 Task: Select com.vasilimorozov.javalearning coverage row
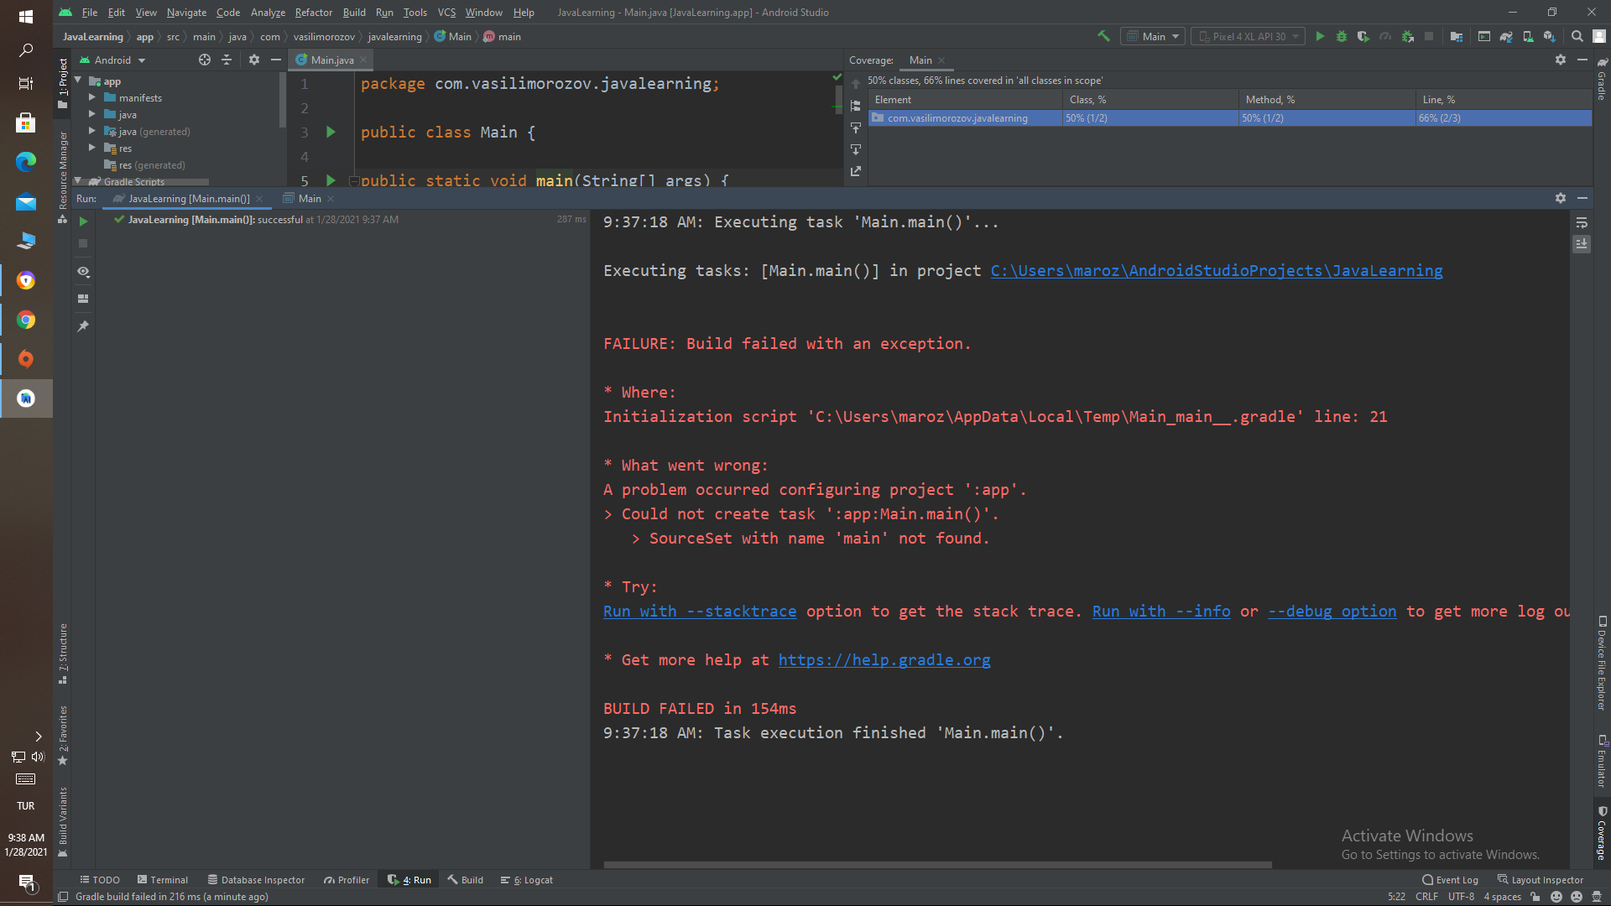pos(1230,118)
